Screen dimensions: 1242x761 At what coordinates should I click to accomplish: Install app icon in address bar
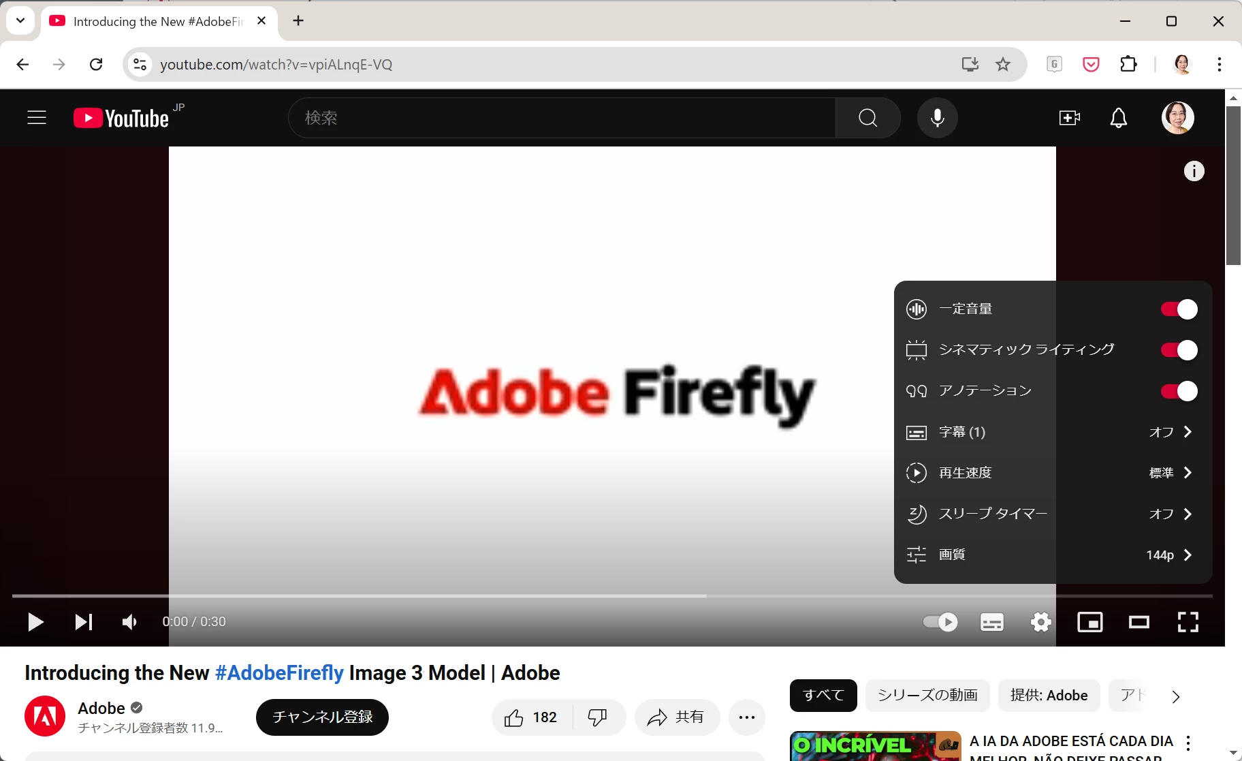[970, 65]
